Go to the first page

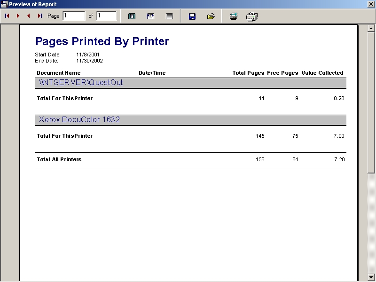tap(7, 16)
